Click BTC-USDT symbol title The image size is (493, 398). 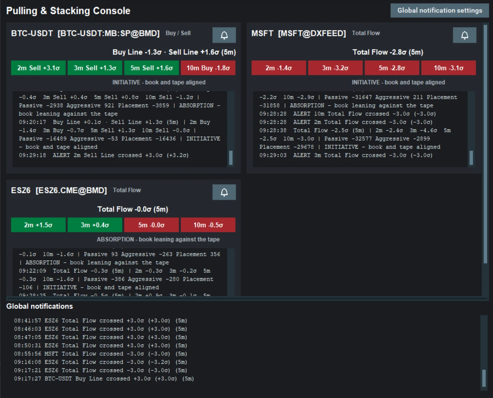click(85, 33)
